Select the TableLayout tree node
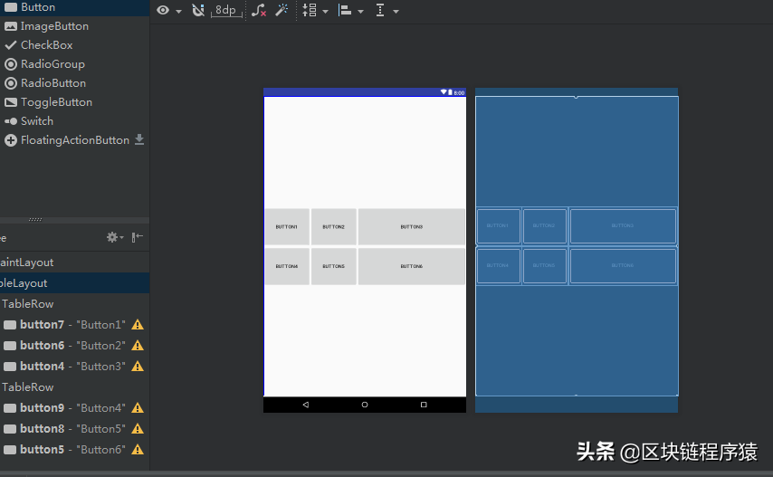 tap(74, 282)
